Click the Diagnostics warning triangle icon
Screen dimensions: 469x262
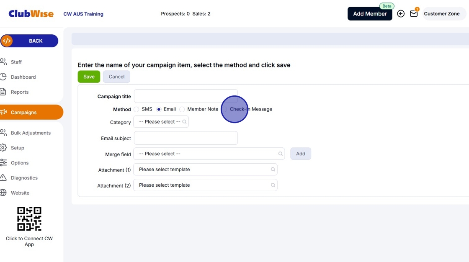coord(3,177)
